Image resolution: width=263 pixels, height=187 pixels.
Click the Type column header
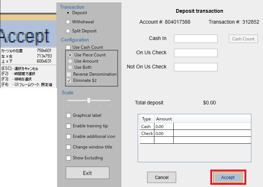[x=146, y=119]
